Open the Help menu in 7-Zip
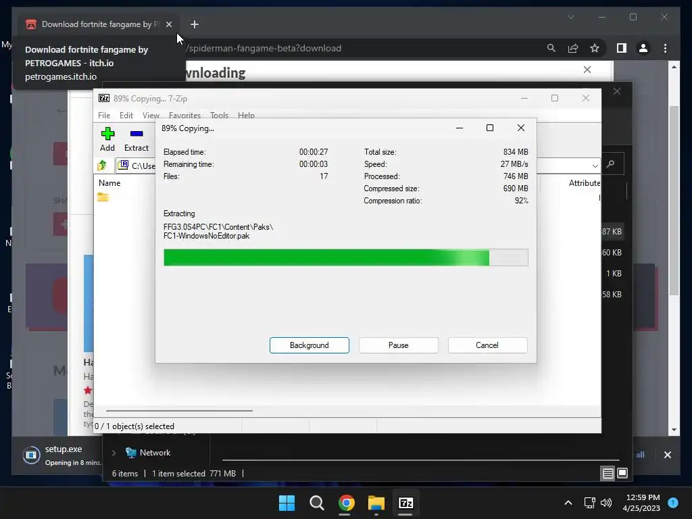 click(246, 115)
